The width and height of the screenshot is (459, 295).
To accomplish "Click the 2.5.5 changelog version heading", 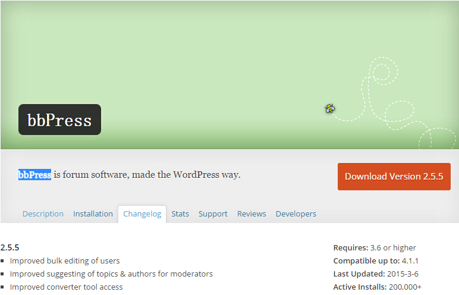I will [10, 247].
